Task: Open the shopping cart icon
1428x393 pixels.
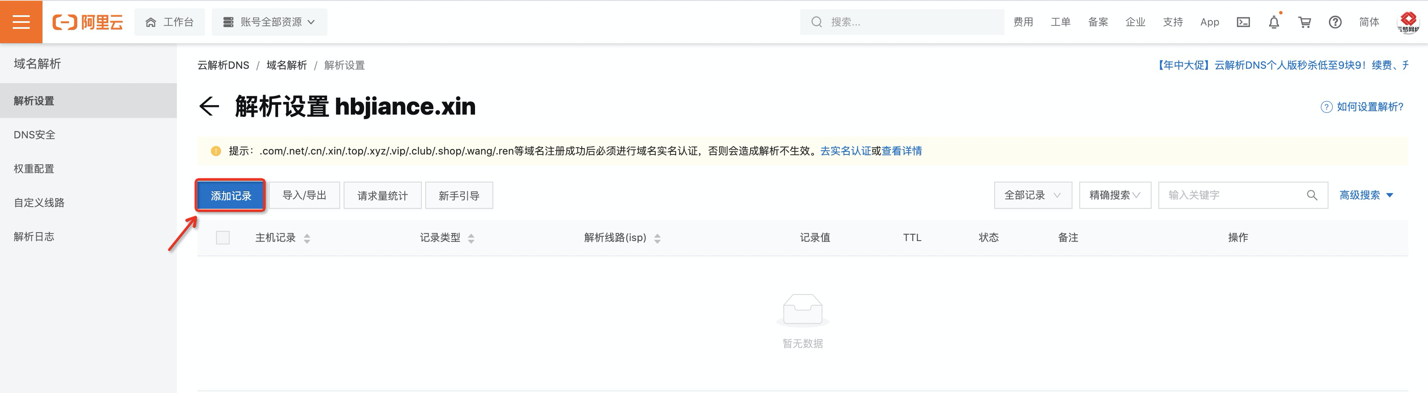Action: coord(1304,22)
